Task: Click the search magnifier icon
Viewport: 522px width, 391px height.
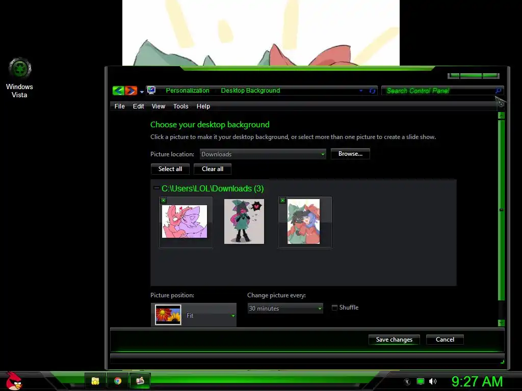Action: pyautogui.click(x=498, y=91)
